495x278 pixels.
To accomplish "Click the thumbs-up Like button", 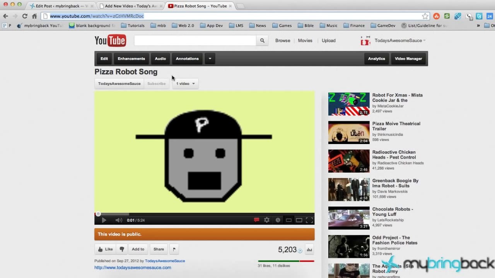I will tap(105, 249).
